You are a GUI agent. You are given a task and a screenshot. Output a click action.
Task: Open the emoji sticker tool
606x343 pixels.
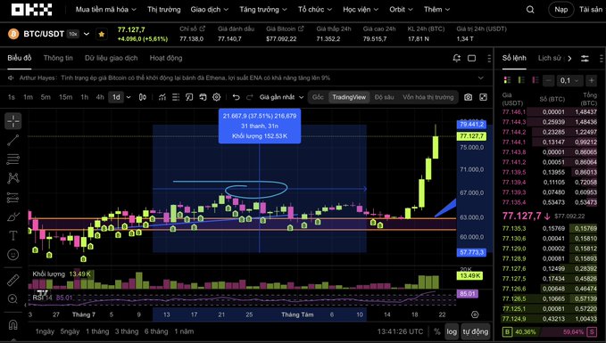(x=13, y=254)
